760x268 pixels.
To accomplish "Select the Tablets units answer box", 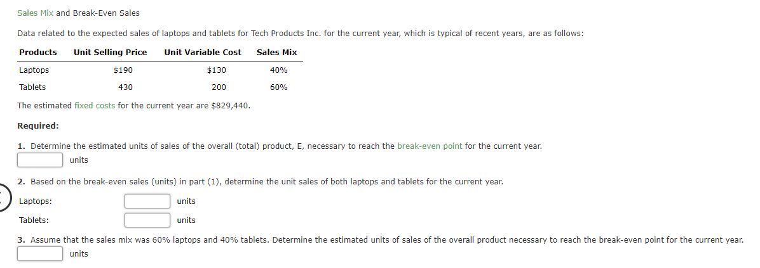I will 147,220.
